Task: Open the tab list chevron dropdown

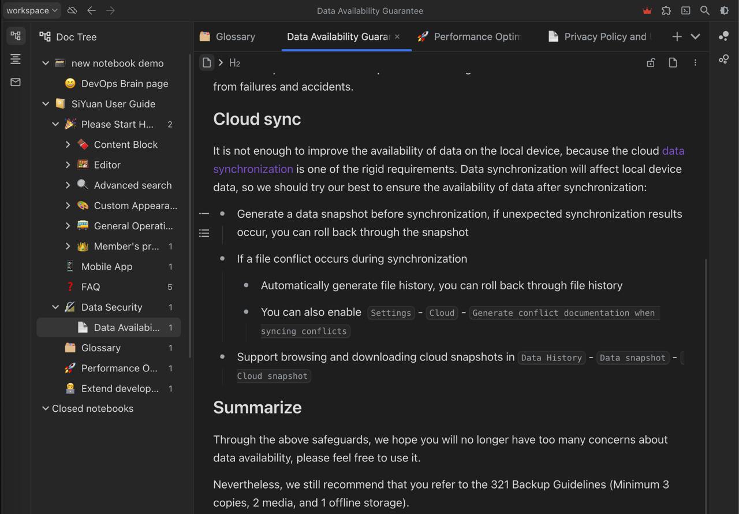Action: coord(696,36)
